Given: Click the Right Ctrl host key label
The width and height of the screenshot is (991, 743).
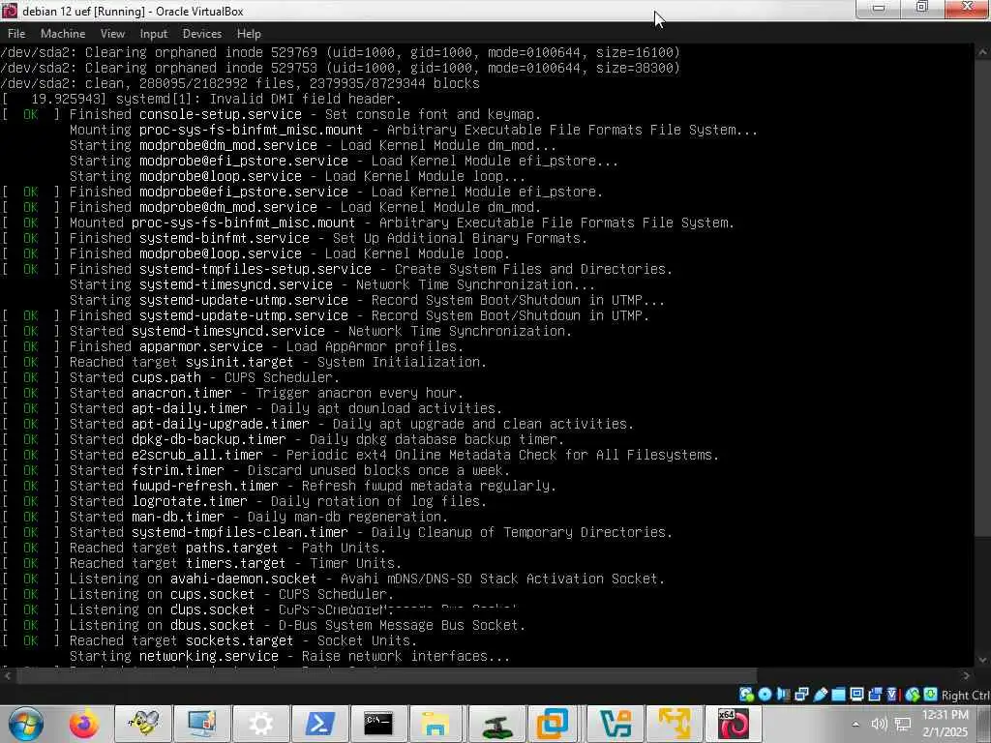Looking at the screenshot, I should point(966,695).
